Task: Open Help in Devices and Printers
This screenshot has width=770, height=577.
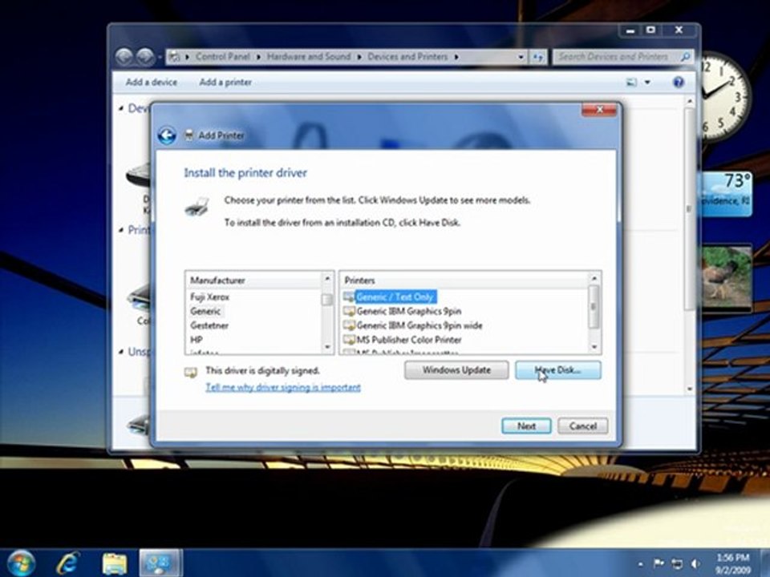Action: pyautogui.click(x=679, y=83)
